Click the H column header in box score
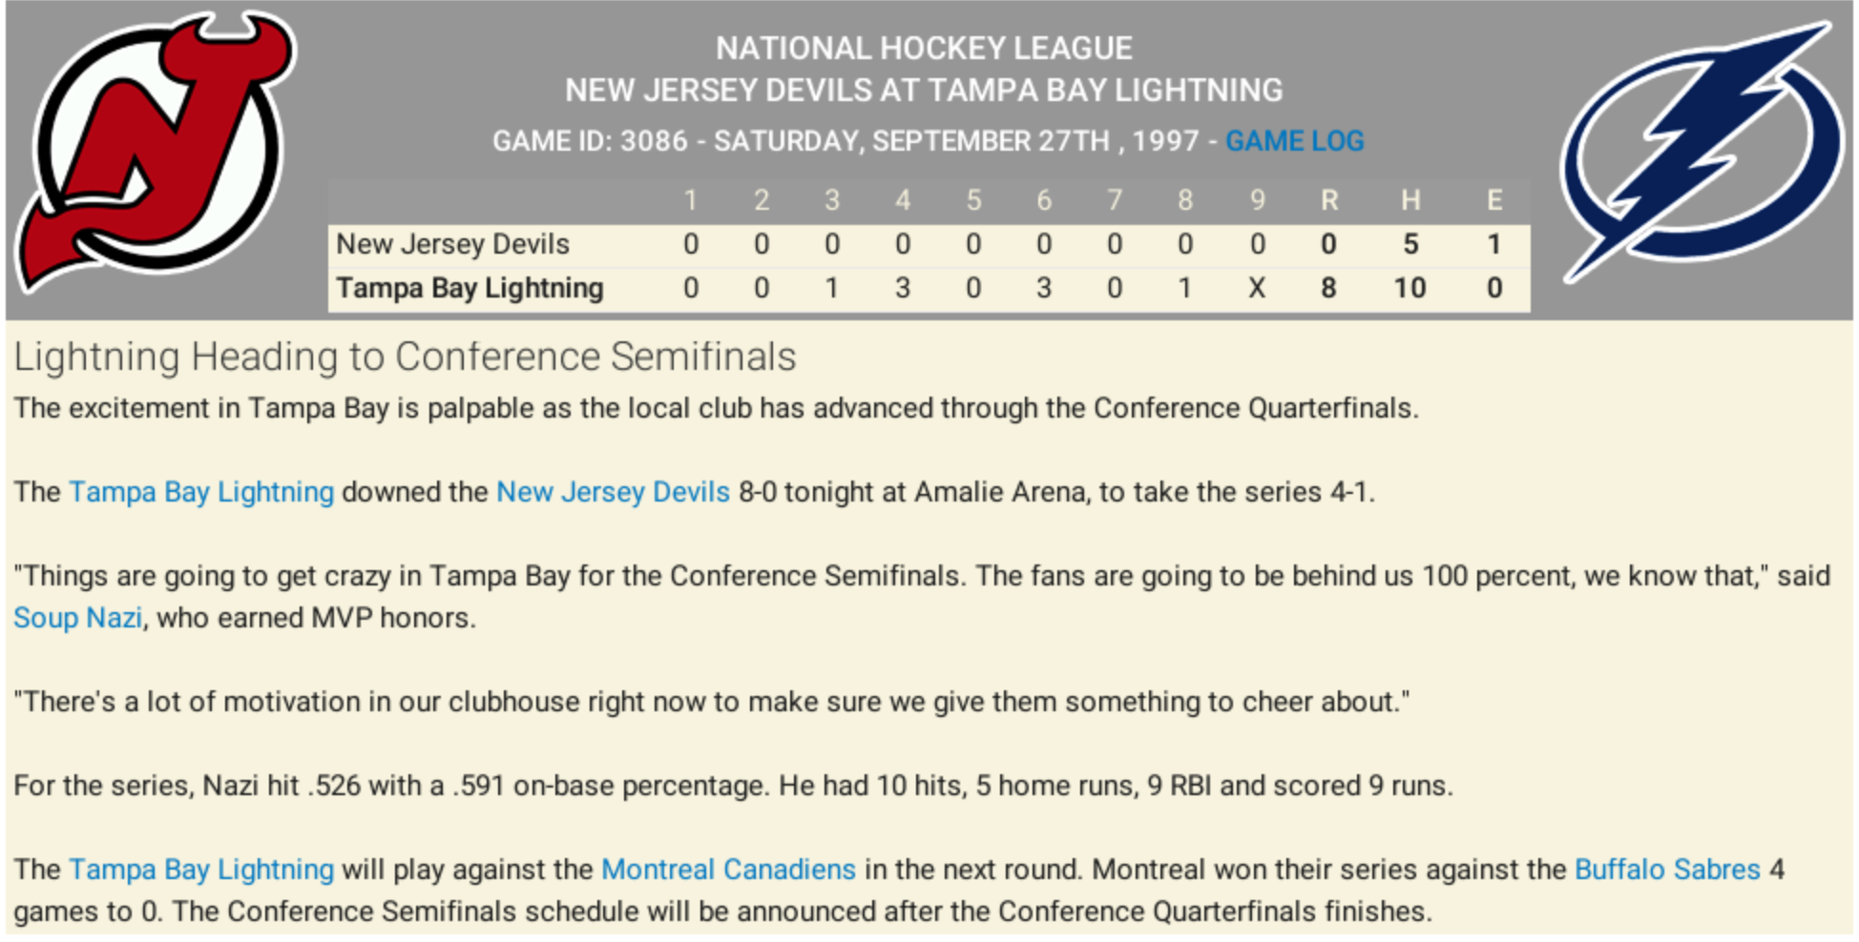The height and width of the screenshot is (942, 1859). 1410,200
